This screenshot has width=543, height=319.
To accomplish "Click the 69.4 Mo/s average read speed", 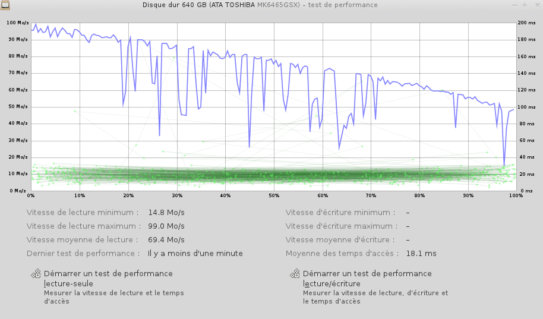I will pyautogui.click(x=166, y=240).
